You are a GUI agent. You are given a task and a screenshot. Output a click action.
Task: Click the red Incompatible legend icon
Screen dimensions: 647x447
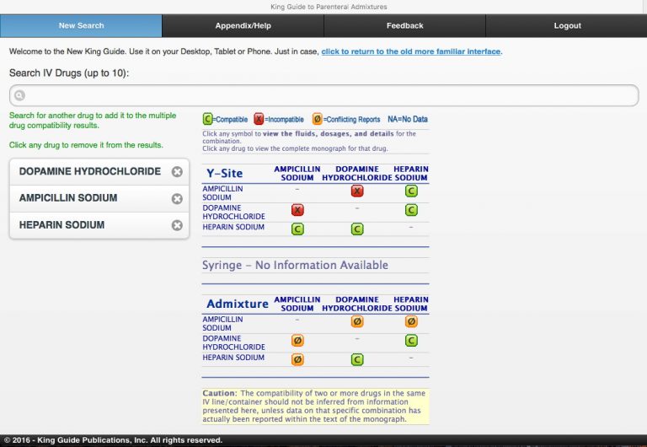(259, 120)
